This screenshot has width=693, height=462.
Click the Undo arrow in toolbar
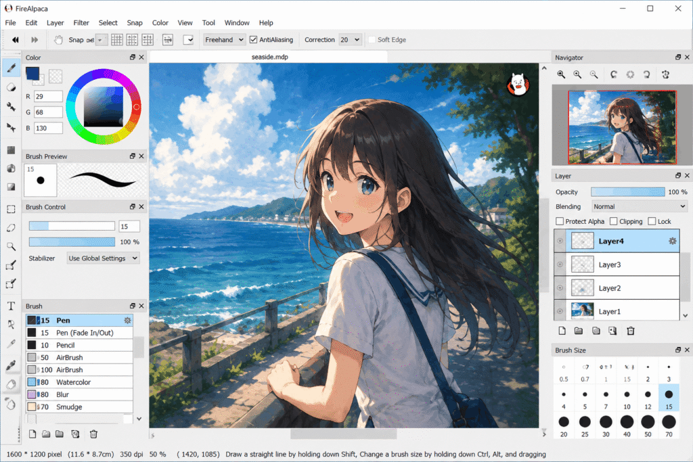point(16,40)
